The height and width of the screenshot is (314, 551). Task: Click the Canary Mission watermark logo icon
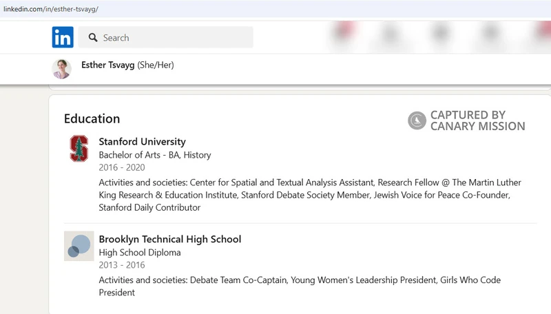tap(417, 121)
